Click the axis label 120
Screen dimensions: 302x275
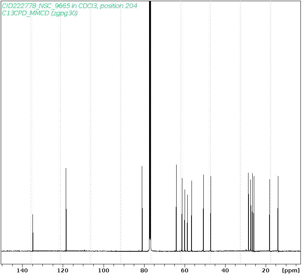pyautogui.click(x=63, y=270)
